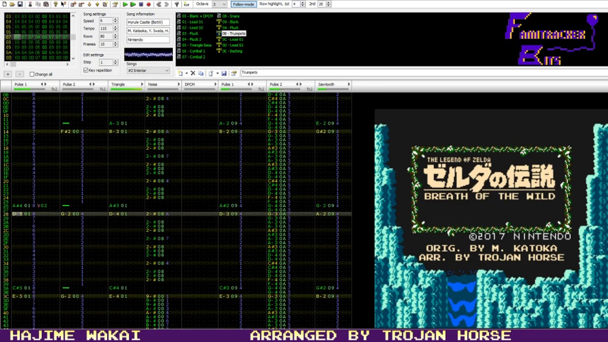Image resolution: width=608 pixels, height=342 pixels.
Task: Add a new frame via toolbar
Action: [74, 4]
